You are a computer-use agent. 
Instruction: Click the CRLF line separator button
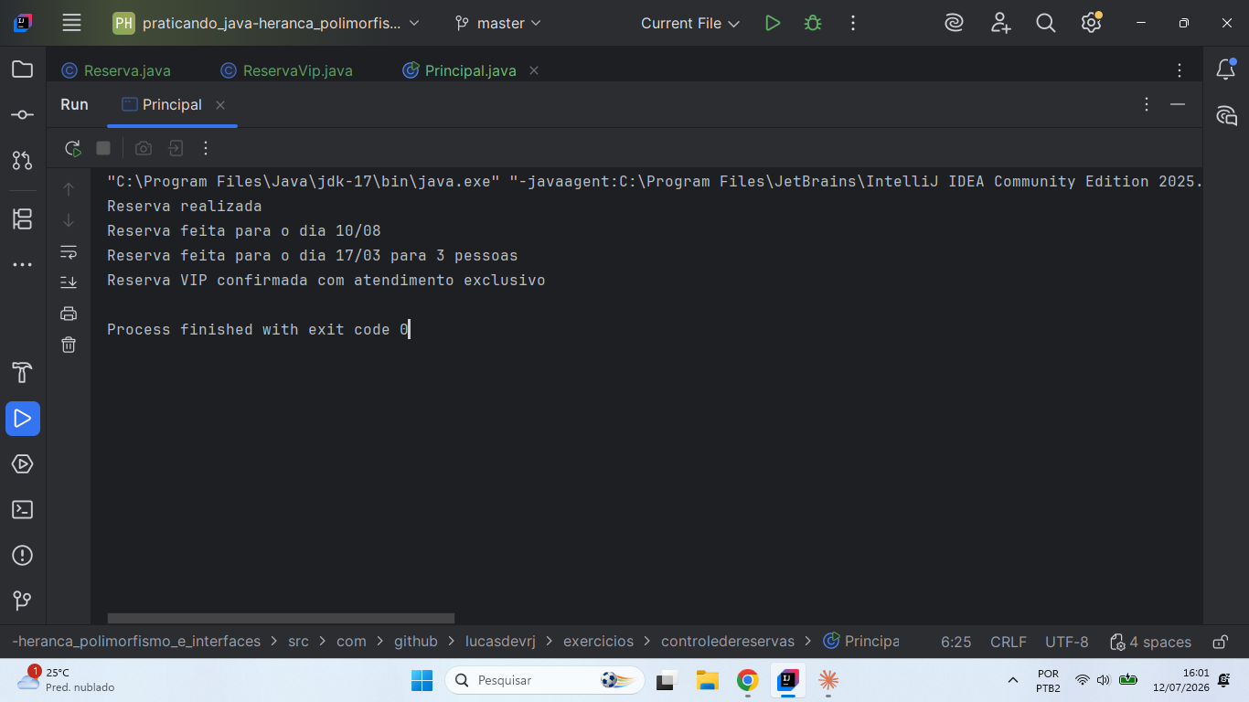coord(1009,642)
